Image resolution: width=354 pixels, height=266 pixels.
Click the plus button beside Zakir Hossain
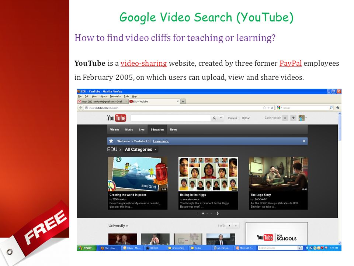[293, 118]
